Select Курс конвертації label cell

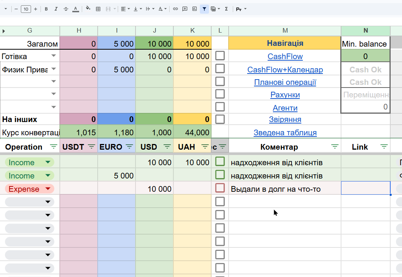point(30,132)
